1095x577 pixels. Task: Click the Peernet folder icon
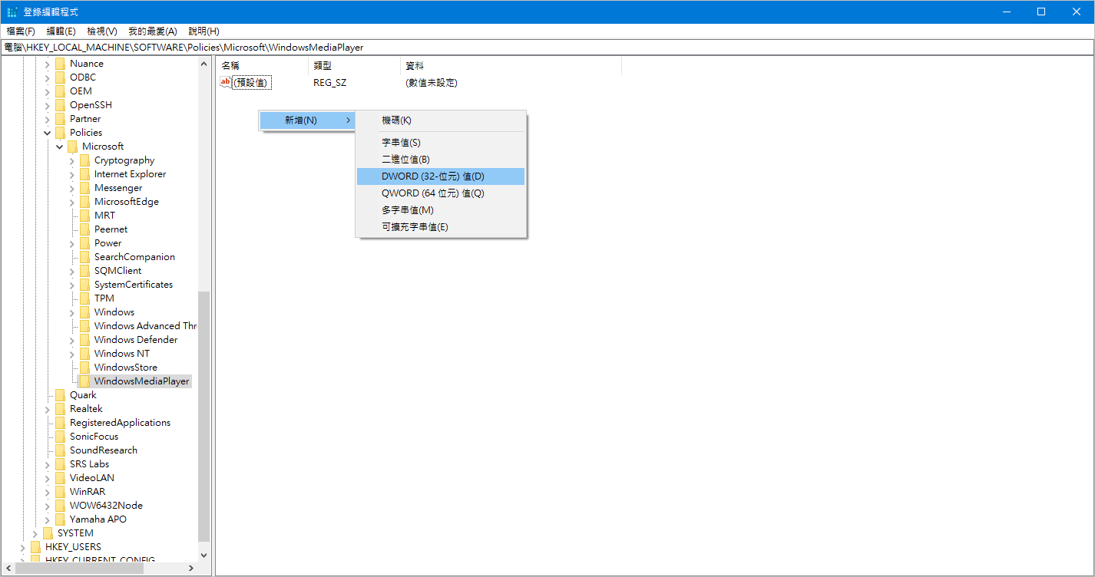85,229
